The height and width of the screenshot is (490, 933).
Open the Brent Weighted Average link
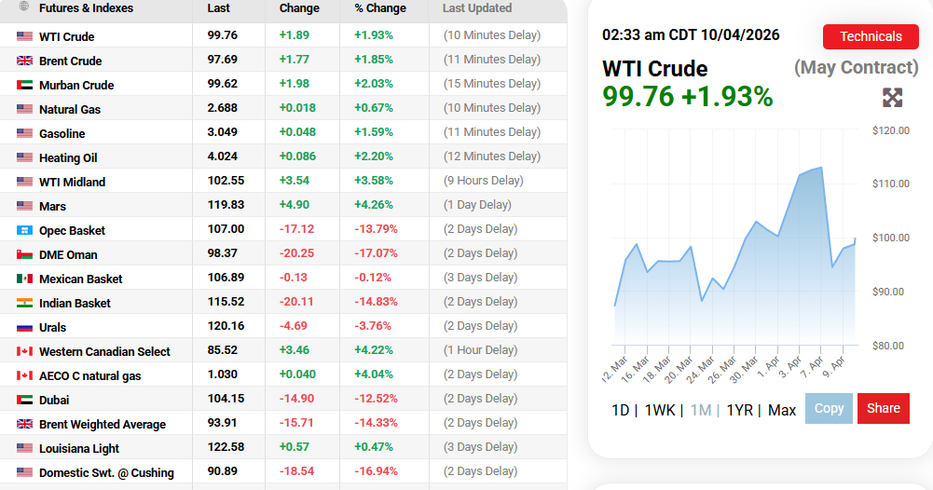103,425
